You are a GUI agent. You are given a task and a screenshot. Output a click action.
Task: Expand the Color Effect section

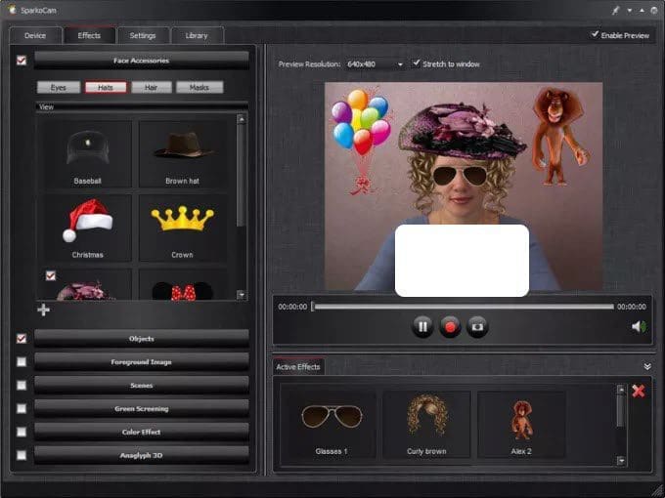(x=142, y=432)
